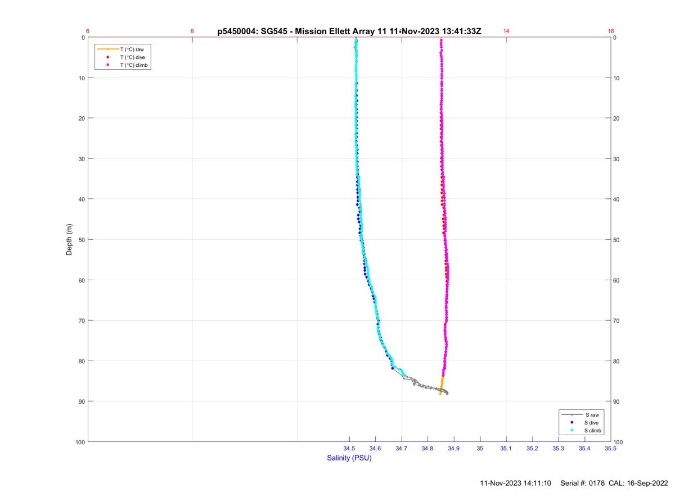Click salinity tick label 35.1
Image resolution: width=675 pixels, height=497 pixels.
pyautogui.click(x=506, y=448)
